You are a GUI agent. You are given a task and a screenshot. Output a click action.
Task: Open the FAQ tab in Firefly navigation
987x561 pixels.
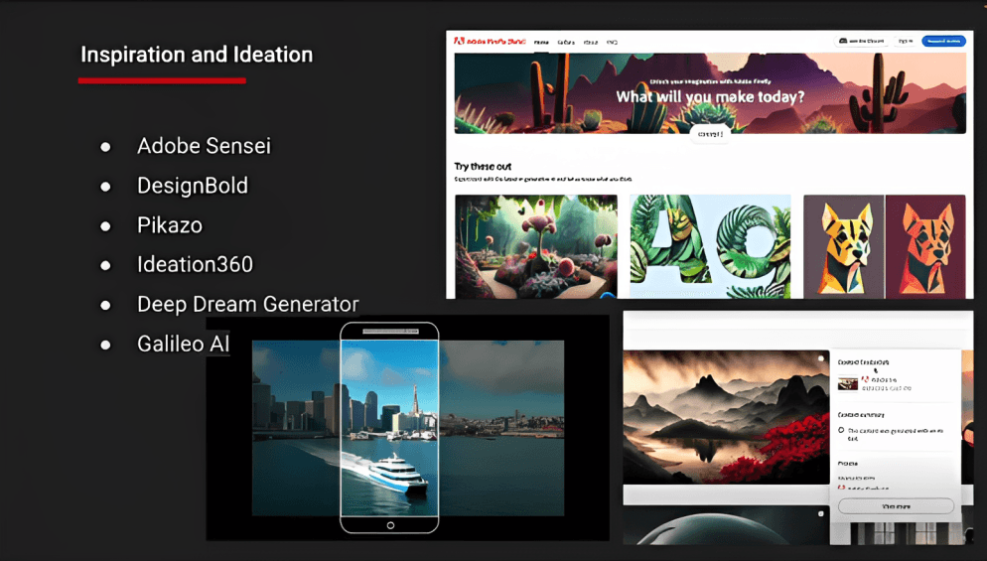(612, 42)
